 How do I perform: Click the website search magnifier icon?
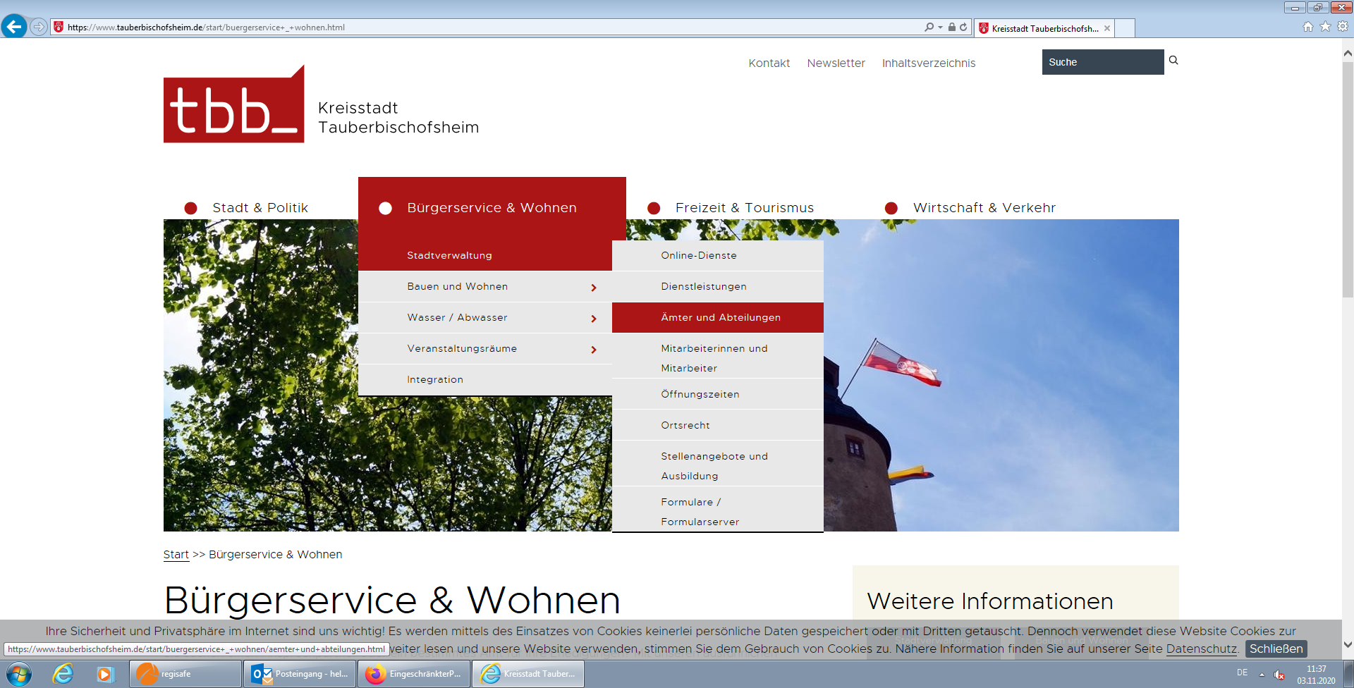point(1173,61)
